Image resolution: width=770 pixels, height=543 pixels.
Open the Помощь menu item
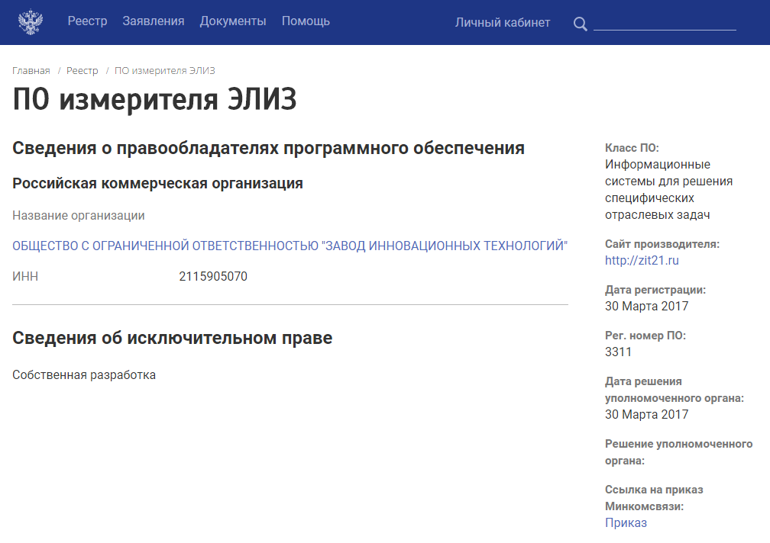306,21
